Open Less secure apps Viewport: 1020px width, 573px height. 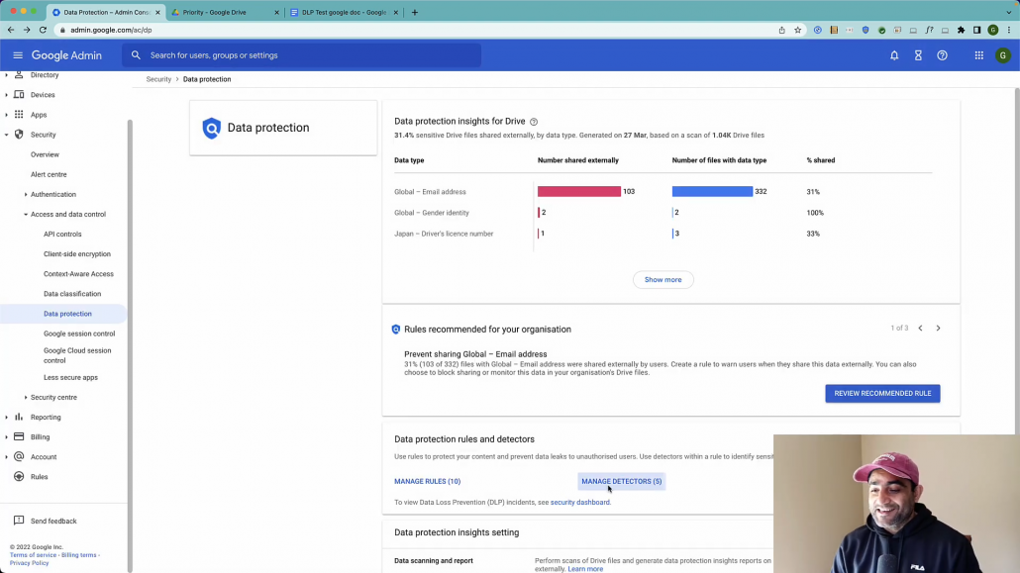coord(70,377)
